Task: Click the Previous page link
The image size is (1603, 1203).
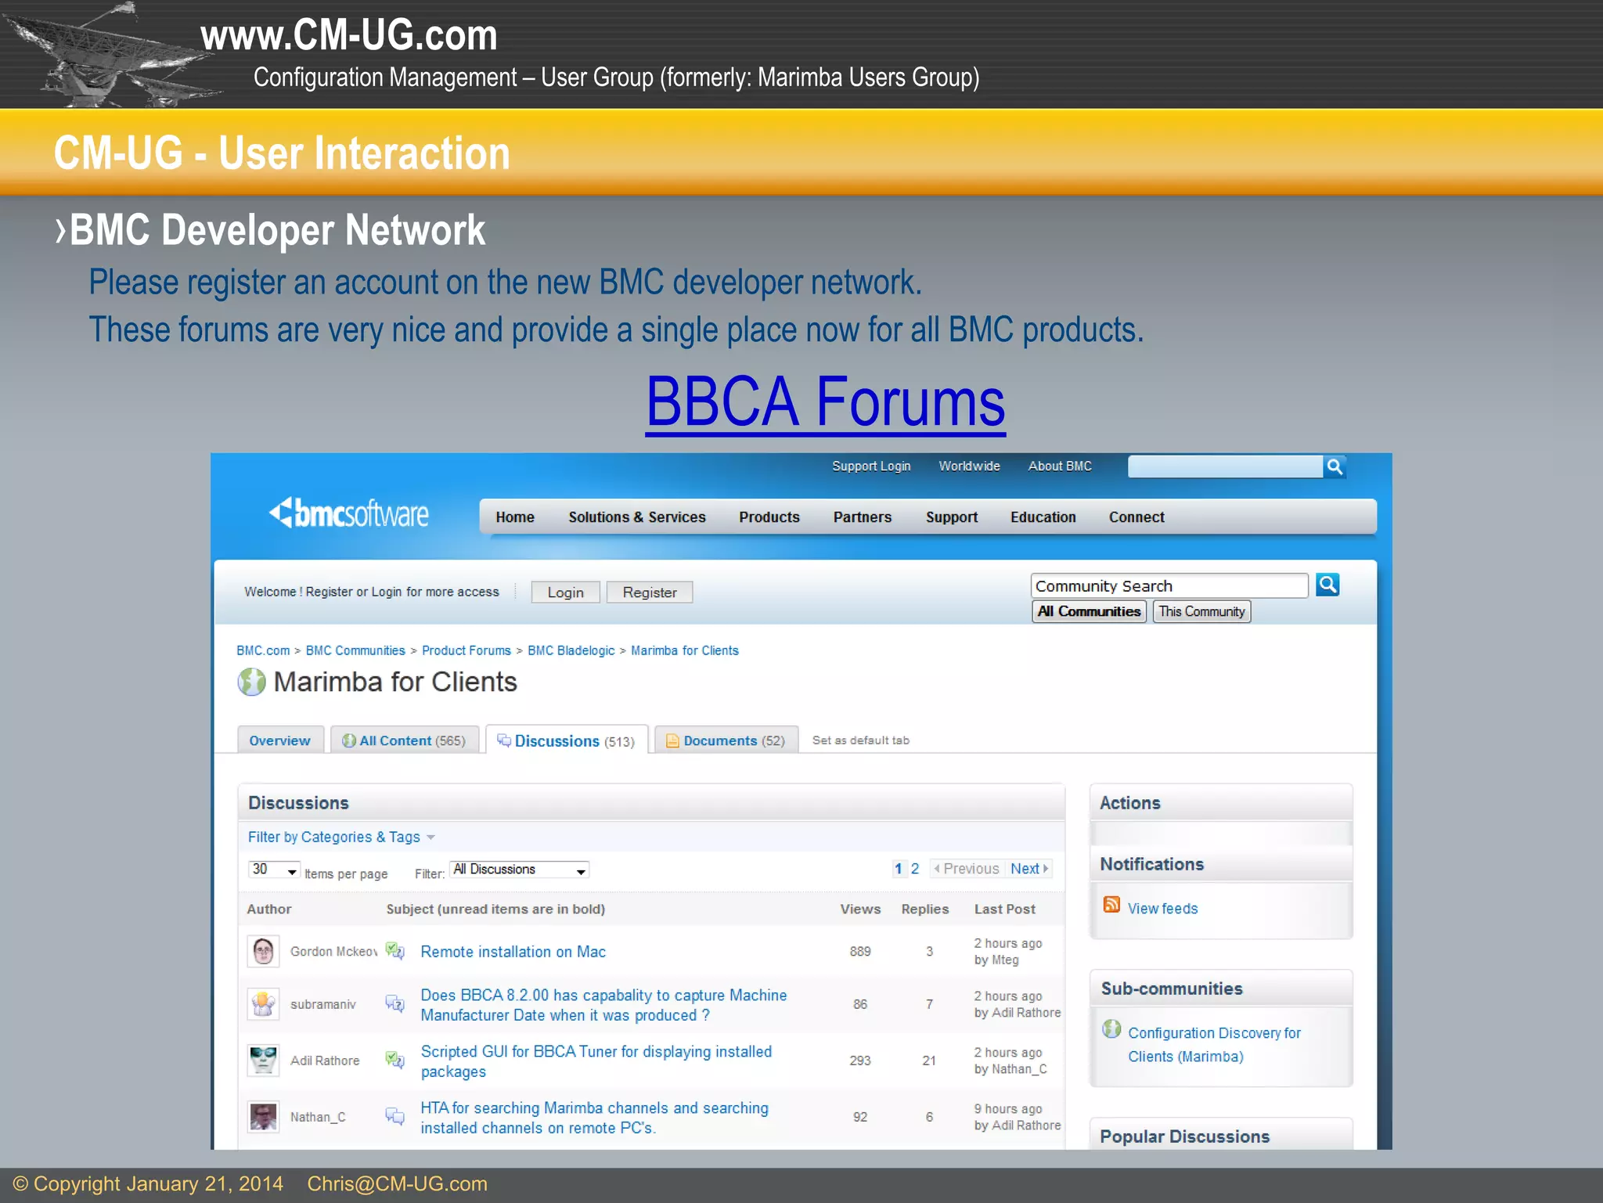Action: tap(967, 869)
